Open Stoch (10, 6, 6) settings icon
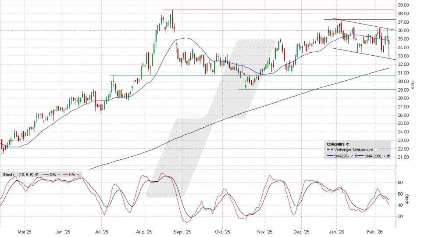The height and width of the screenshot is (237, 421). [37, 175]
